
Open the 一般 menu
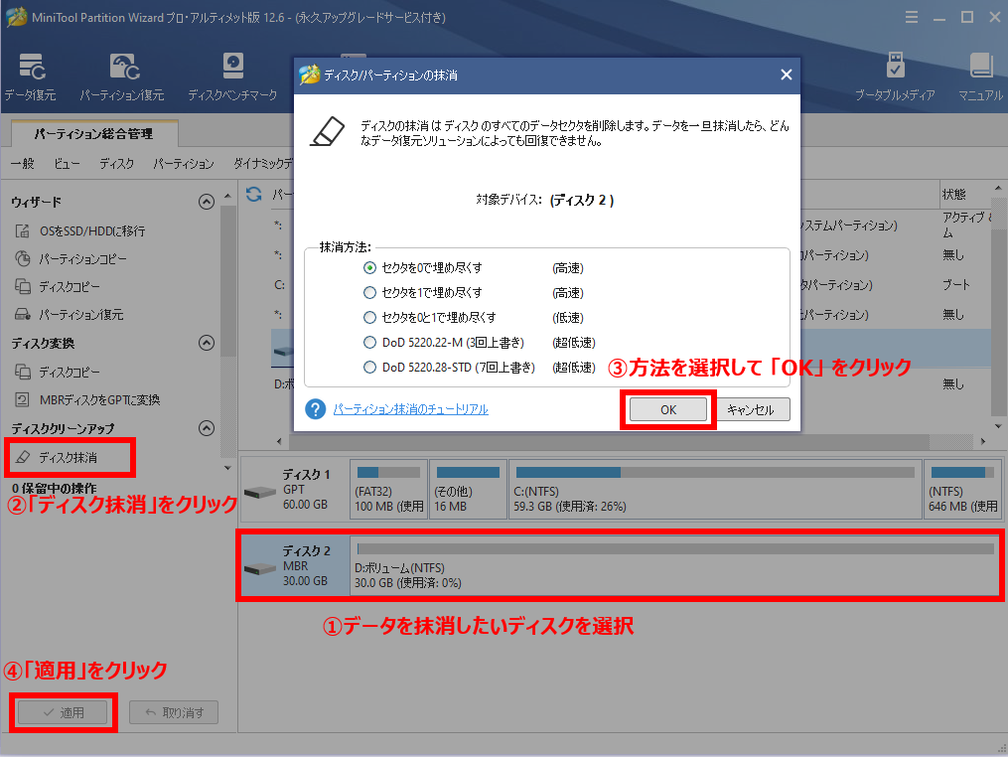point(23,164)
